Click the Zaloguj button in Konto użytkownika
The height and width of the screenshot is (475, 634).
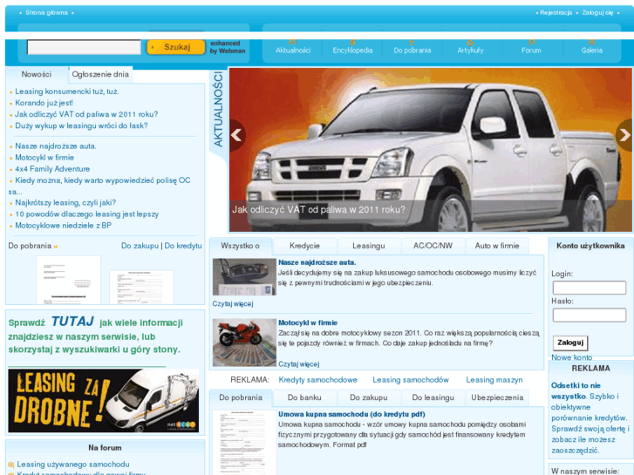tap(570, 343)
